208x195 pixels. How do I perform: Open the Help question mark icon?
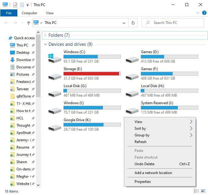(x=204, y=13)
